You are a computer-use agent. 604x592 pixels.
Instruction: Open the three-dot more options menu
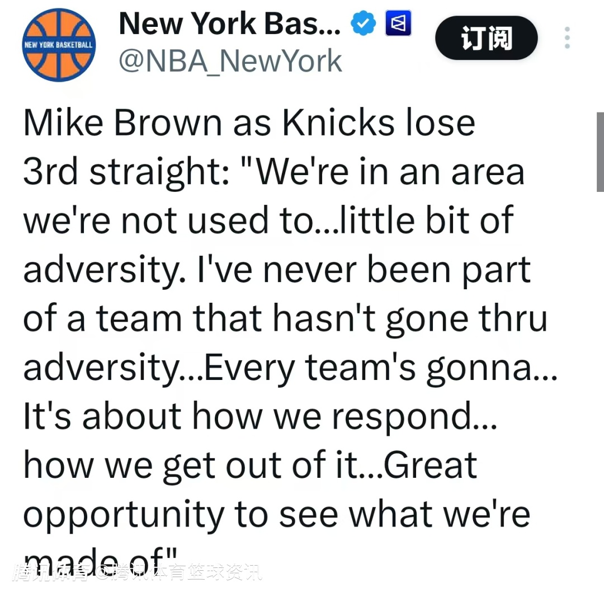[x=567, y=38]
